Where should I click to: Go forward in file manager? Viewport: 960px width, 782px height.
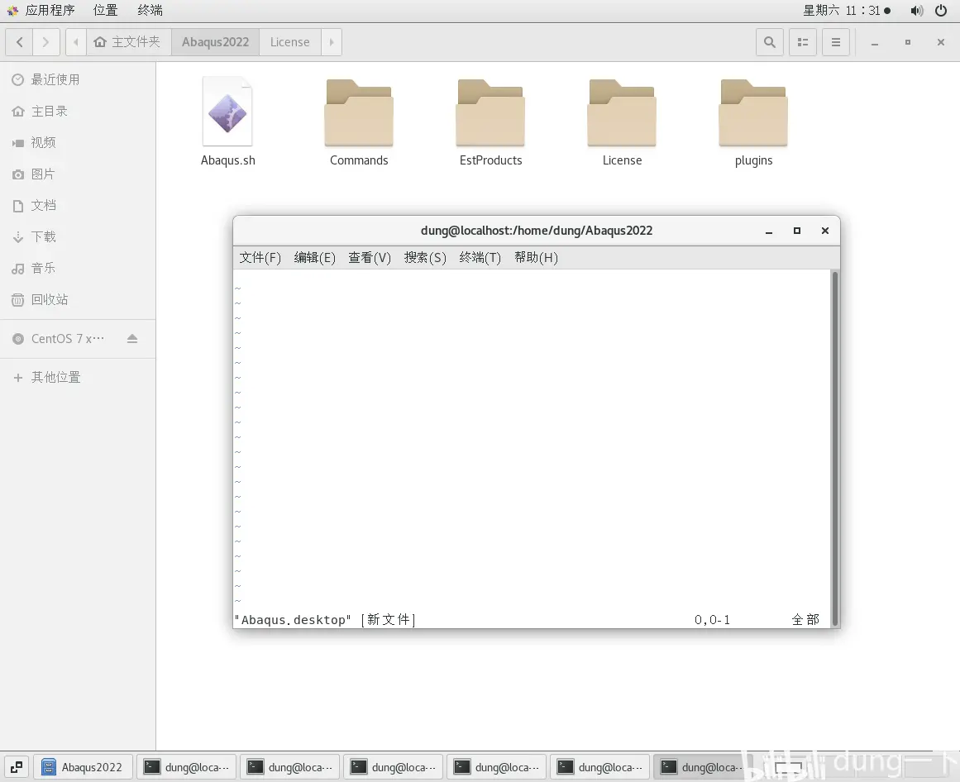[x=46, y=42]
